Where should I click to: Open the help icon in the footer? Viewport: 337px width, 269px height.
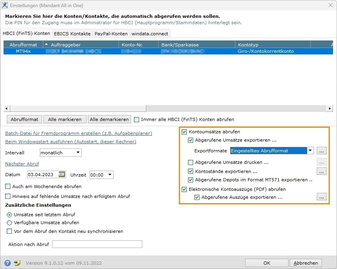point(7,263)
